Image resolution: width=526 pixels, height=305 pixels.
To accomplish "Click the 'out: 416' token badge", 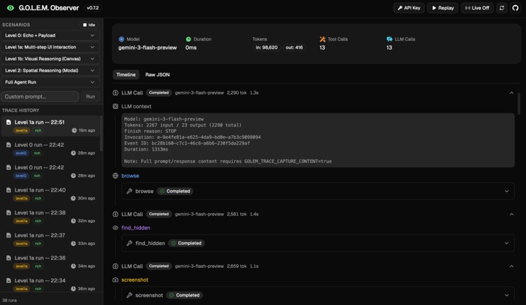I will pos(294,48).
